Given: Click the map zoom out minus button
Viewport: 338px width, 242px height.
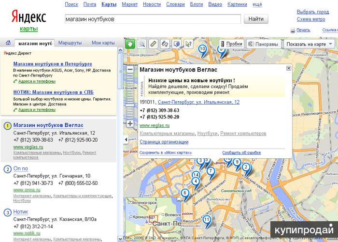Looking at the screenshot, I should [130, 69].
